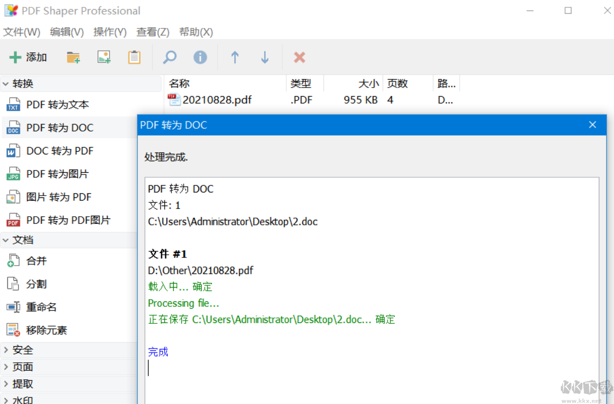614x404 pixels.
Task: Sort by the 路... column header
Action: coord(446,83)
